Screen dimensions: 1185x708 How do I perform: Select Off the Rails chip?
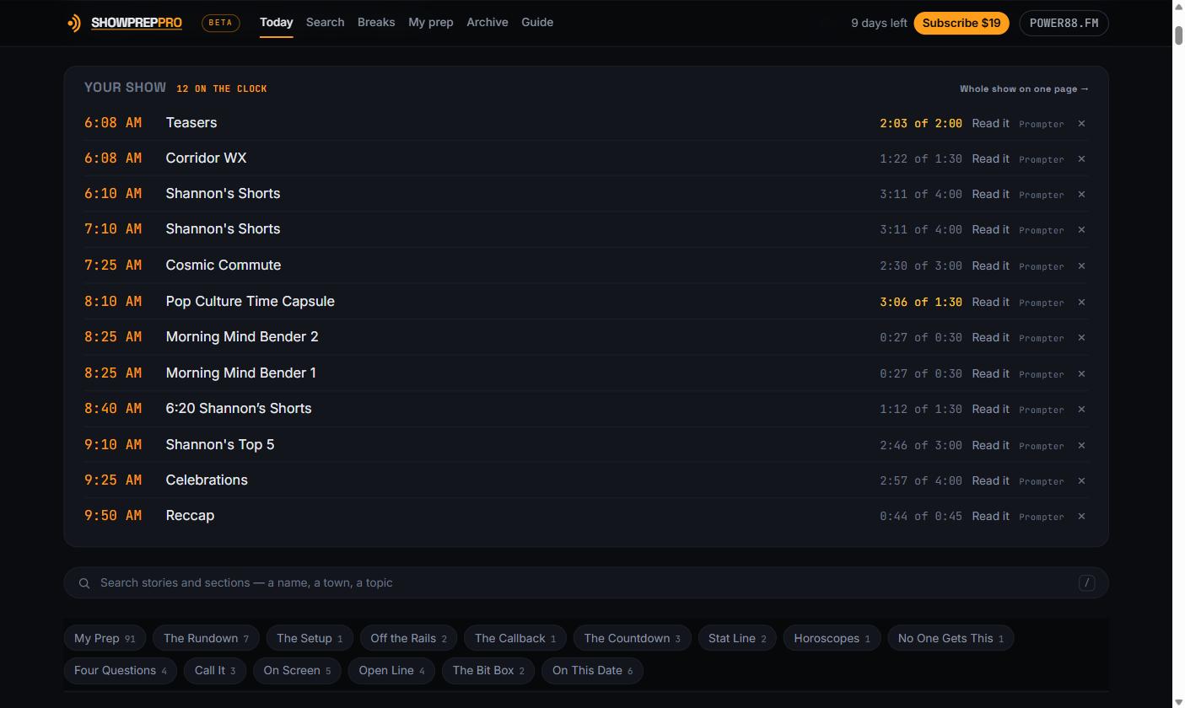408,638
